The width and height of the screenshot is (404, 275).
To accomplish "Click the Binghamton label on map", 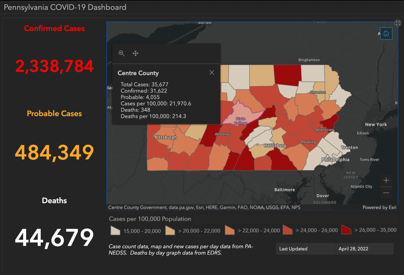I will 309,60.
